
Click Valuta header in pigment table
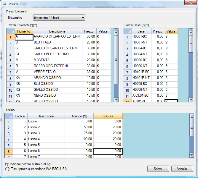pos(103,31)
